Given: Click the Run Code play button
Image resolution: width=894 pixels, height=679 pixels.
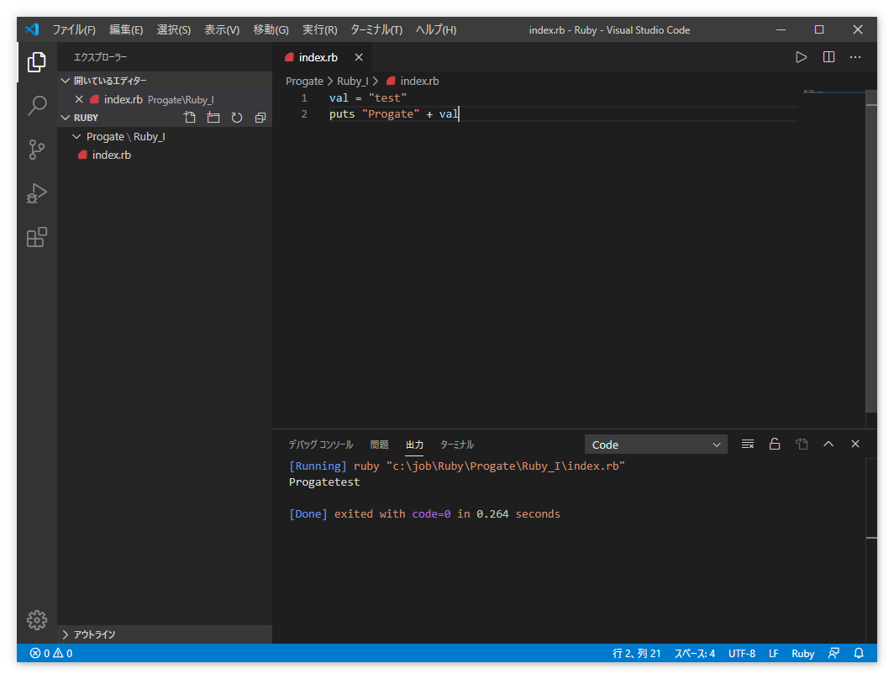Looking at the screenshot, I should pyautogui.click(x=801, y=57).
